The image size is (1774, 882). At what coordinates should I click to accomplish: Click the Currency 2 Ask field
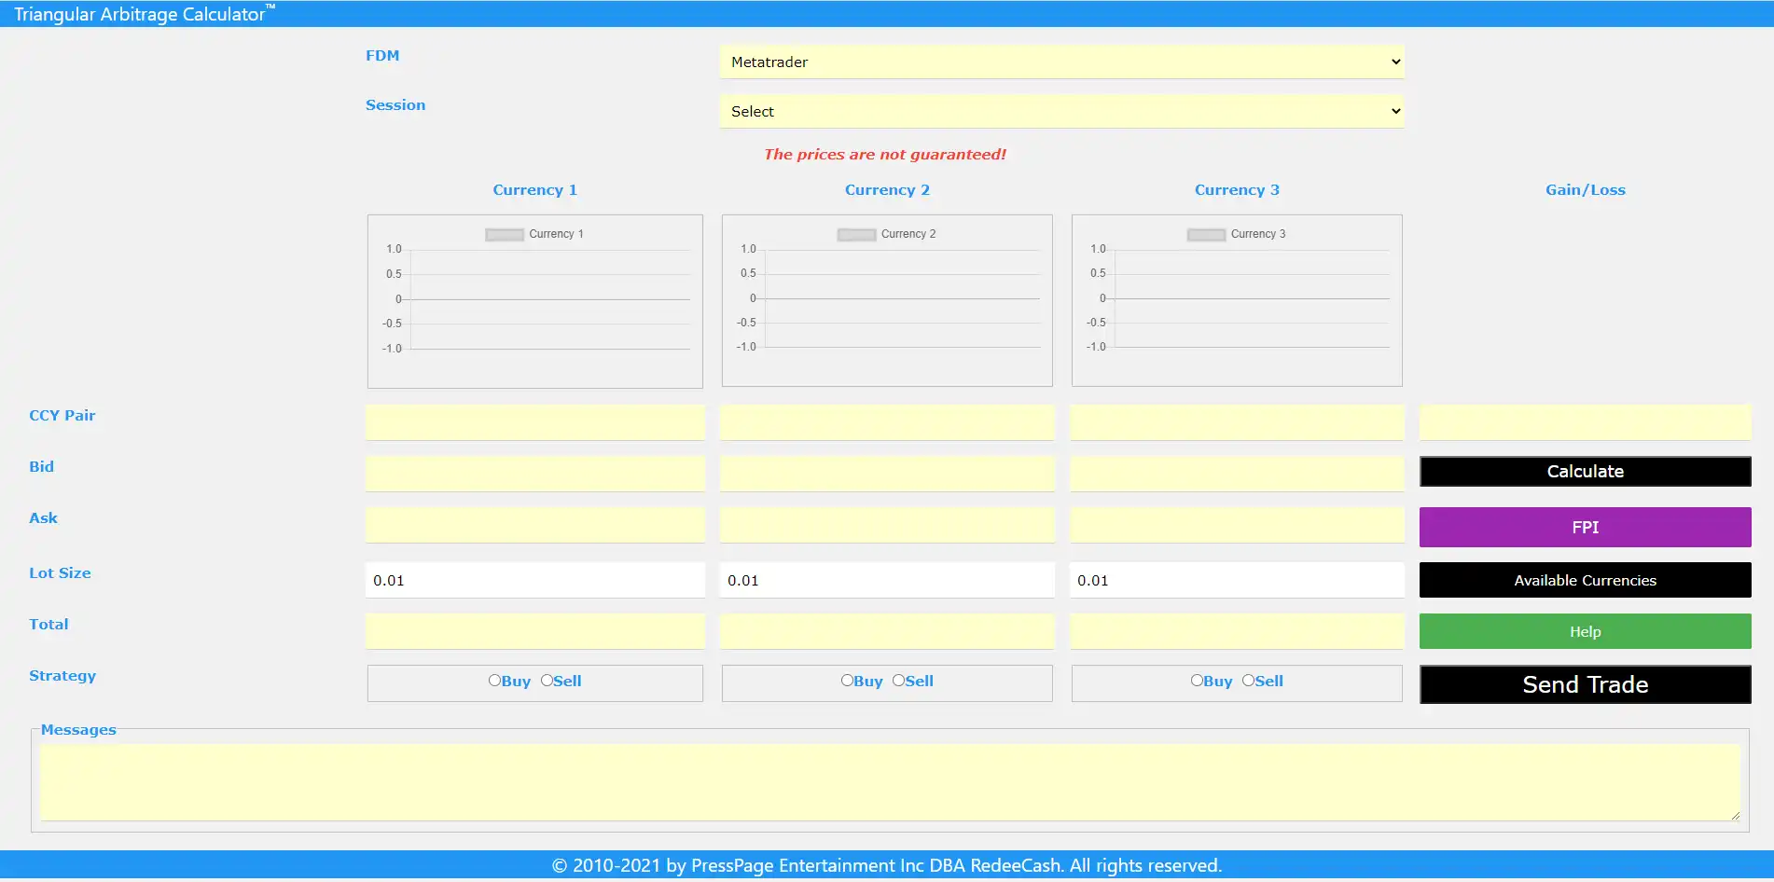(x=887, y=525)
